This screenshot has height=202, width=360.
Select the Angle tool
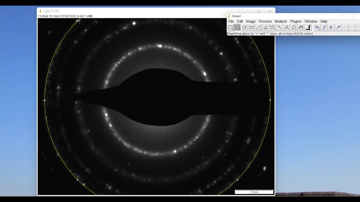coord(265,27)
